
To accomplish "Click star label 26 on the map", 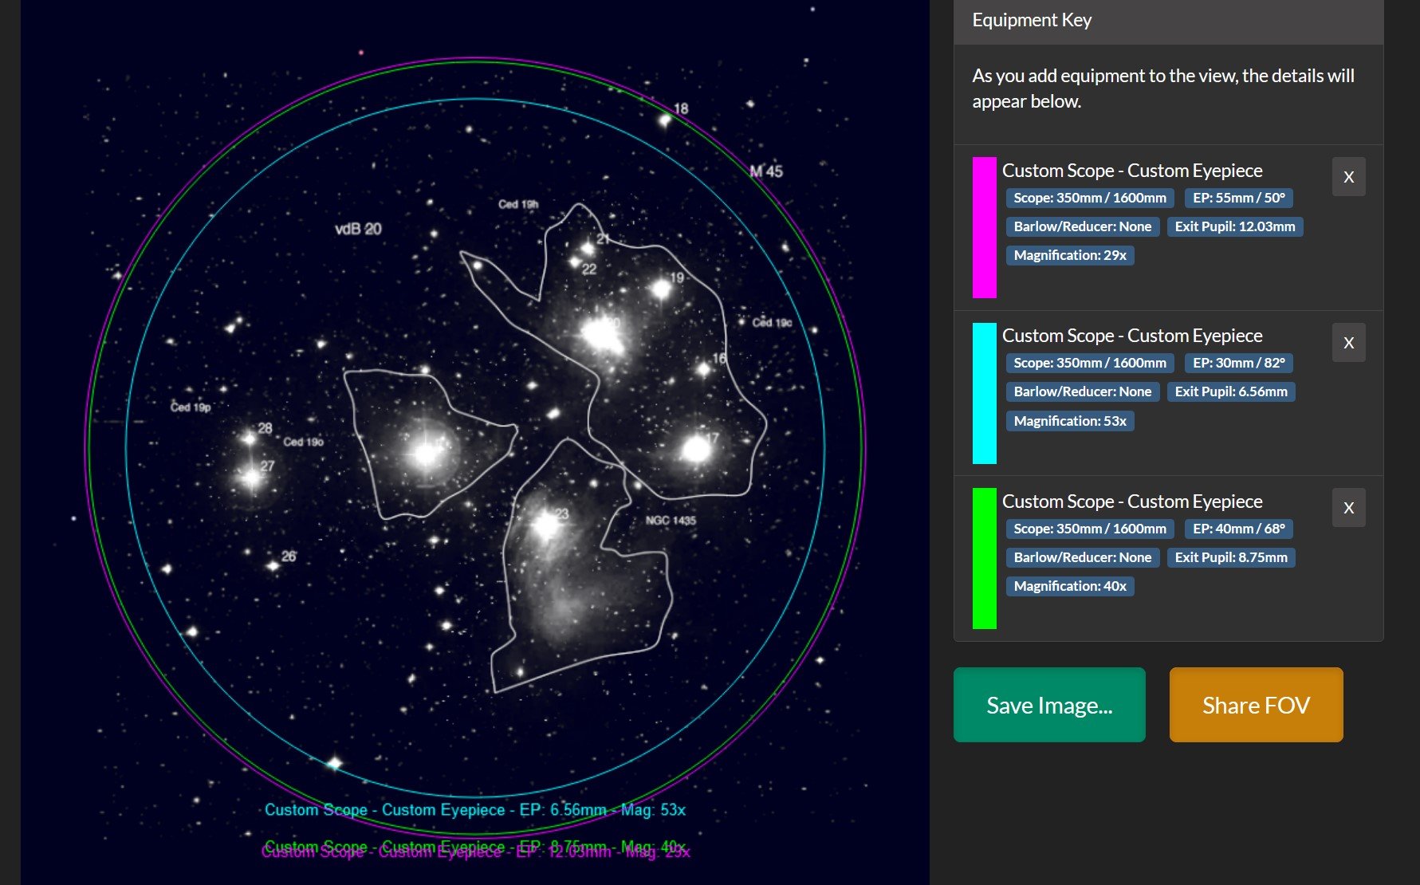I will 289,557.
